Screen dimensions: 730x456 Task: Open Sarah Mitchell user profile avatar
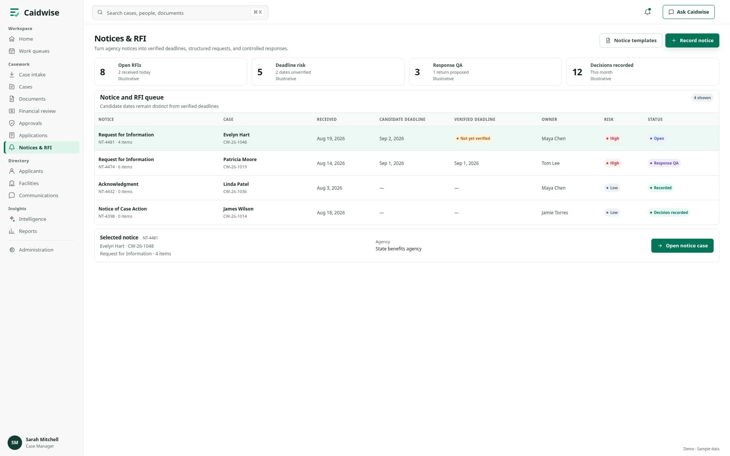[x=15, y=443]
